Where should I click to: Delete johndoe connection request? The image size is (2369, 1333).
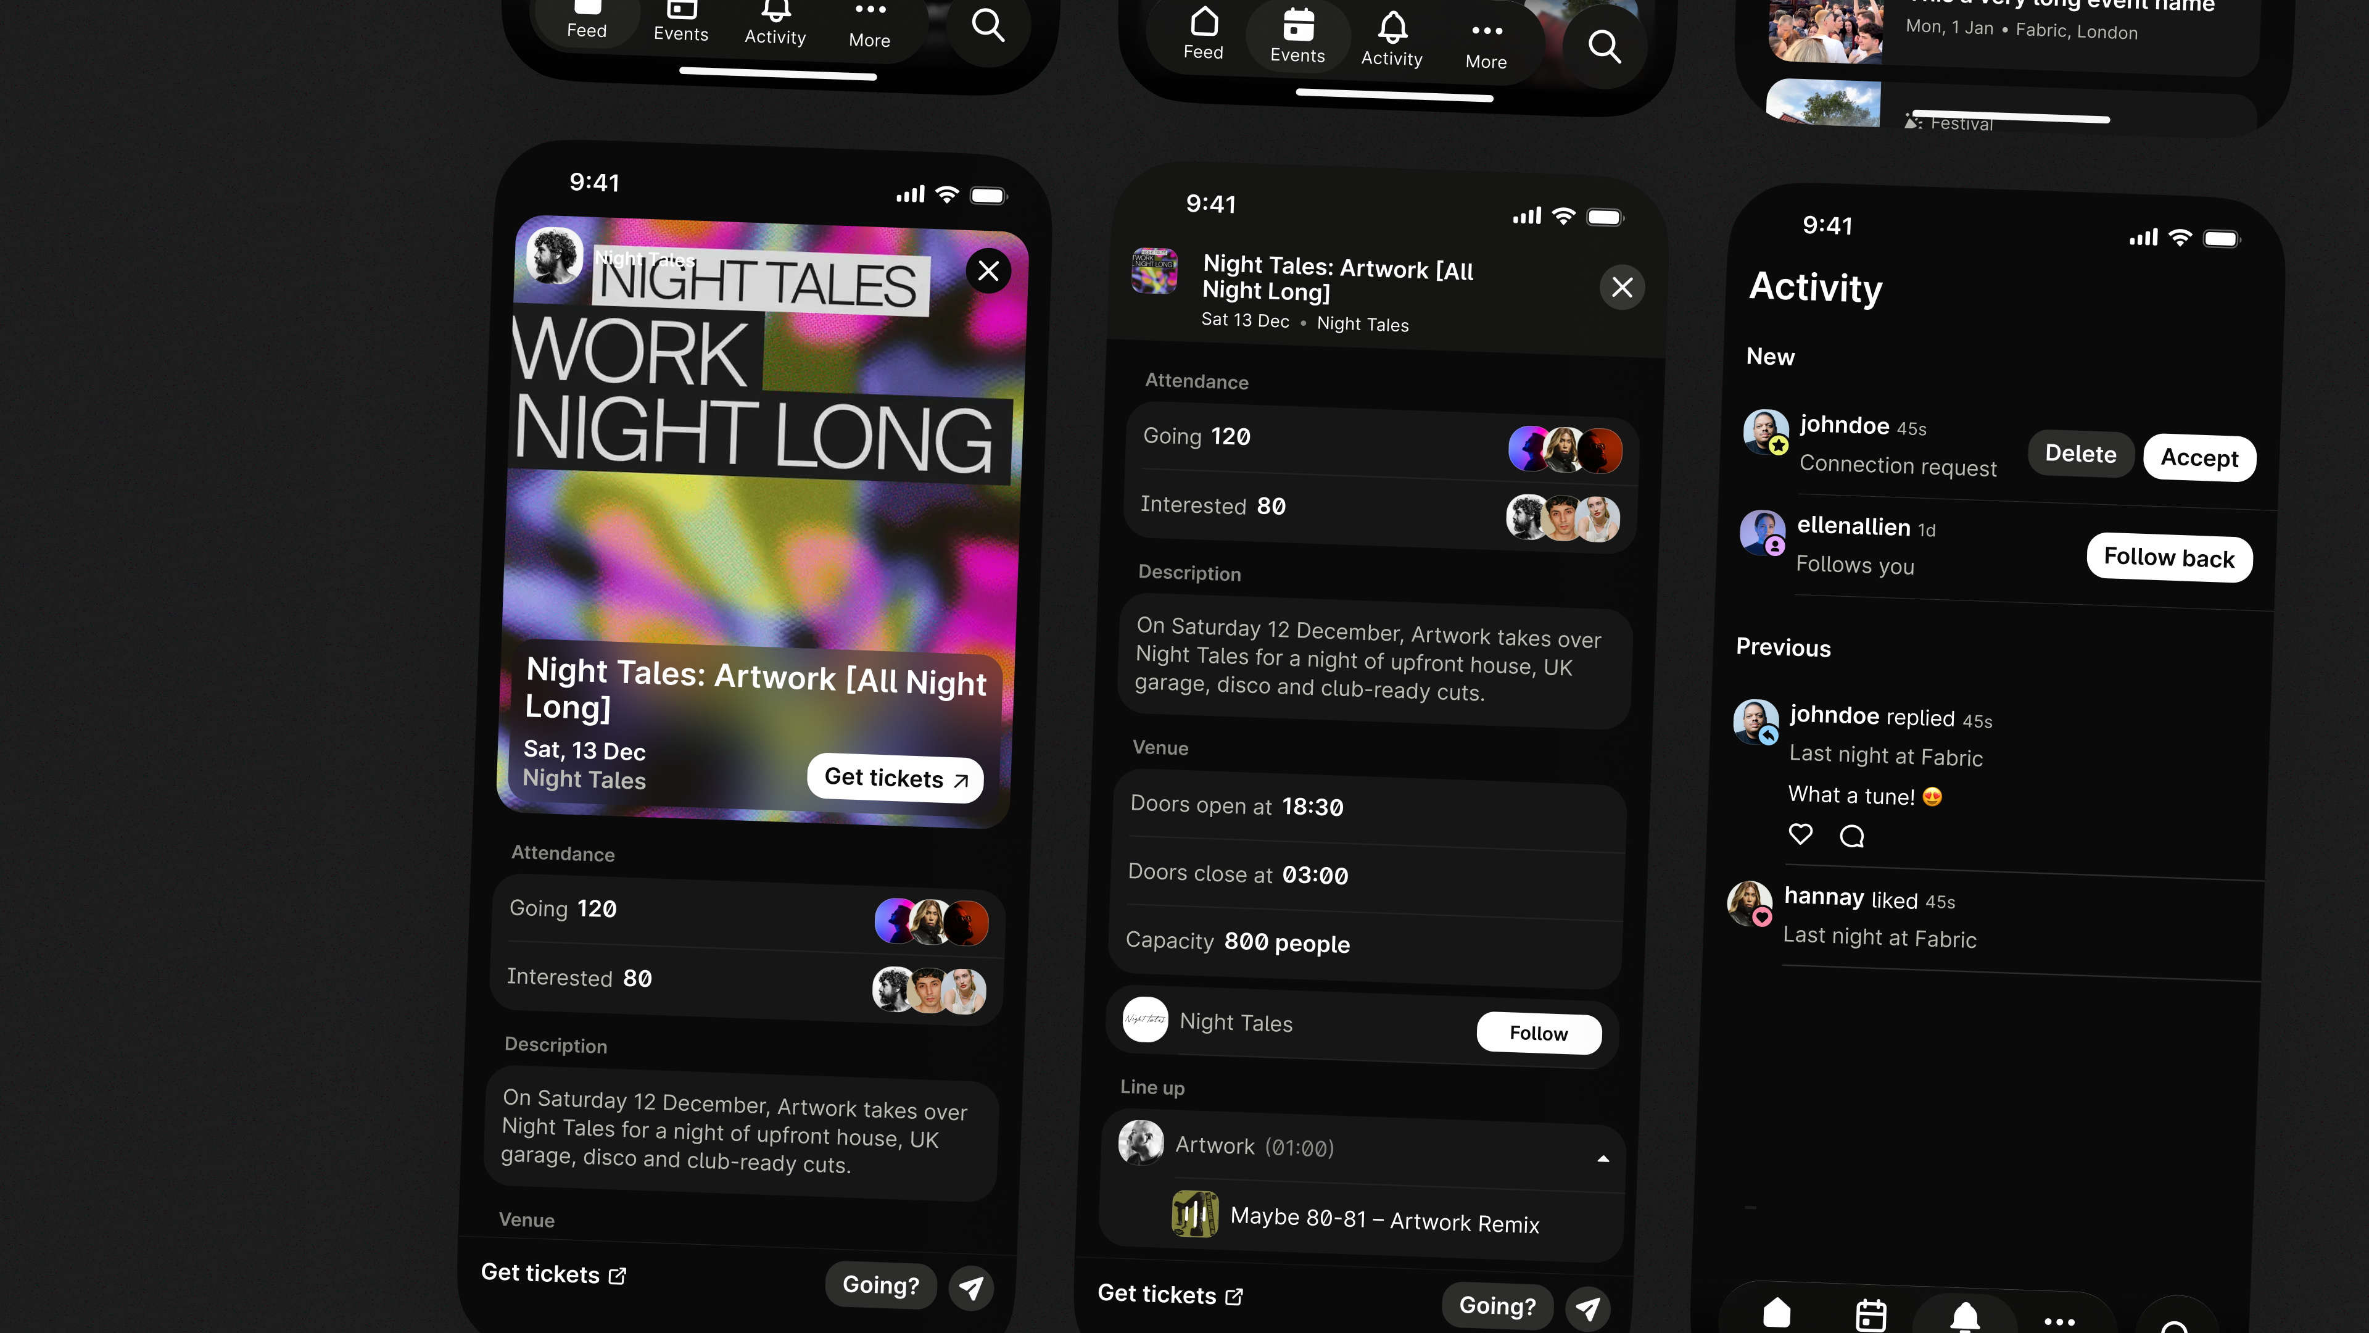point(2080,454)
